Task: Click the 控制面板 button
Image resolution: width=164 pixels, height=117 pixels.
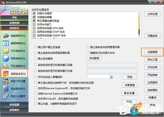Action: coord(153,90)
